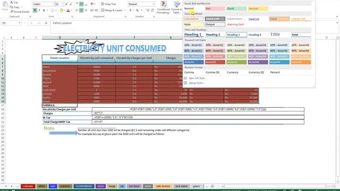Open Number dialog launcher
The height and width of the screenshot is (191, 340).
click(x=154, y=16)
